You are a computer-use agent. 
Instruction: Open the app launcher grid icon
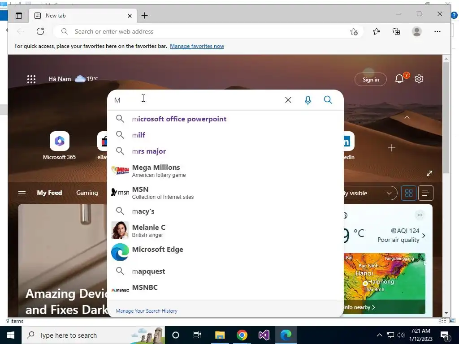pyautogui.click(x=31, y=79)
